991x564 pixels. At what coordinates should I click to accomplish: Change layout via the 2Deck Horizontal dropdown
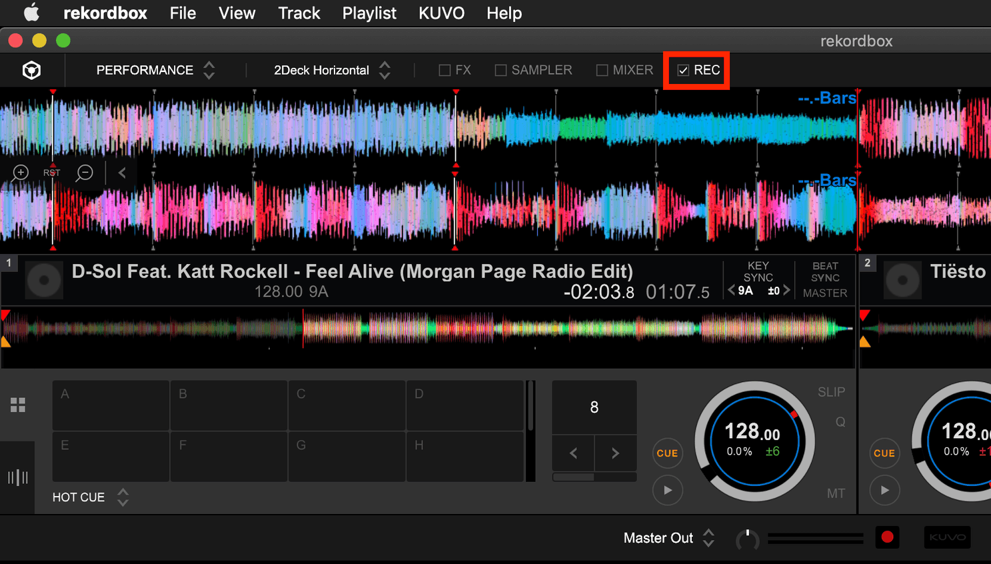click(x=385, y=70)
